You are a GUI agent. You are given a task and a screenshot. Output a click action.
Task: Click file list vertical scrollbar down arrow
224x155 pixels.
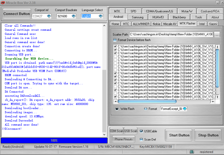(x=217, y=97)
